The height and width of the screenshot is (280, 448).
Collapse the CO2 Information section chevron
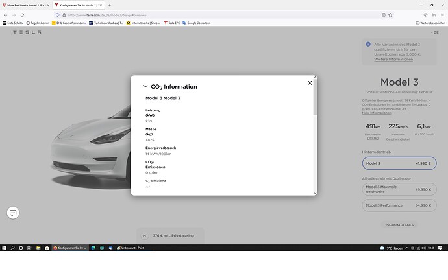[x=145, y=86]
